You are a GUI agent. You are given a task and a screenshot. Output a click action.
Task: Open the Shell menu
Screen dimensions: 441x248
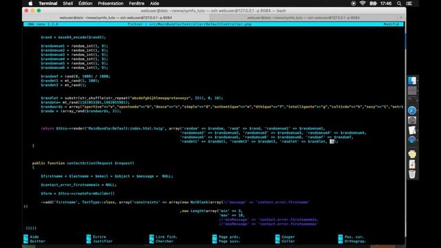pyautogui.click(x=68, y=3)
